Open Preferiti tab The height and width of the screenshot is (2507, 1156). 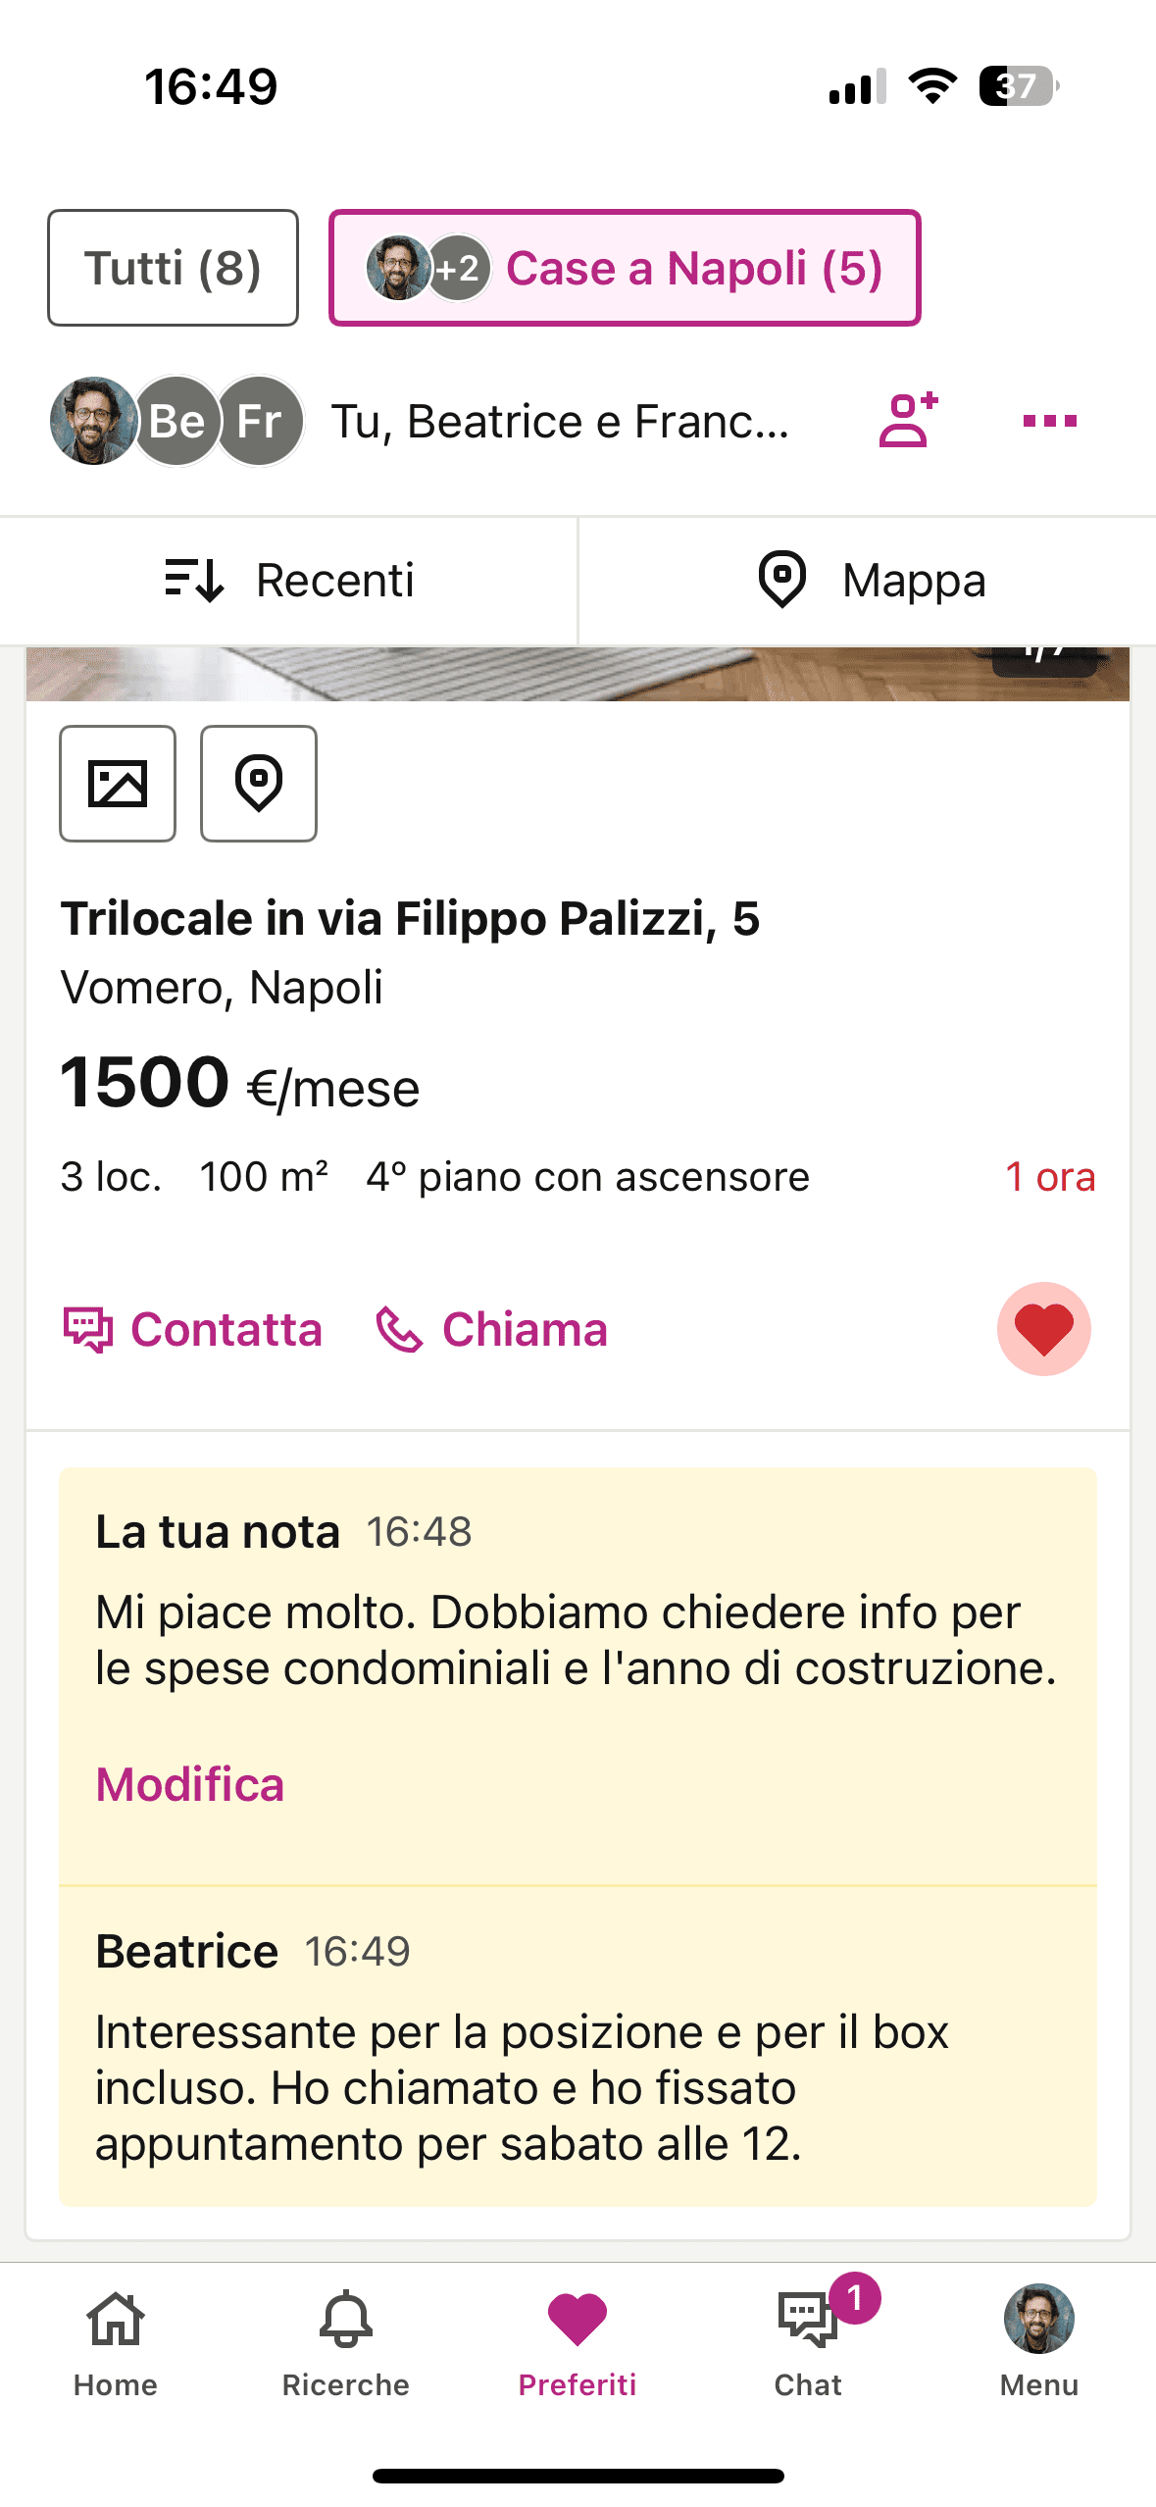578,2342
